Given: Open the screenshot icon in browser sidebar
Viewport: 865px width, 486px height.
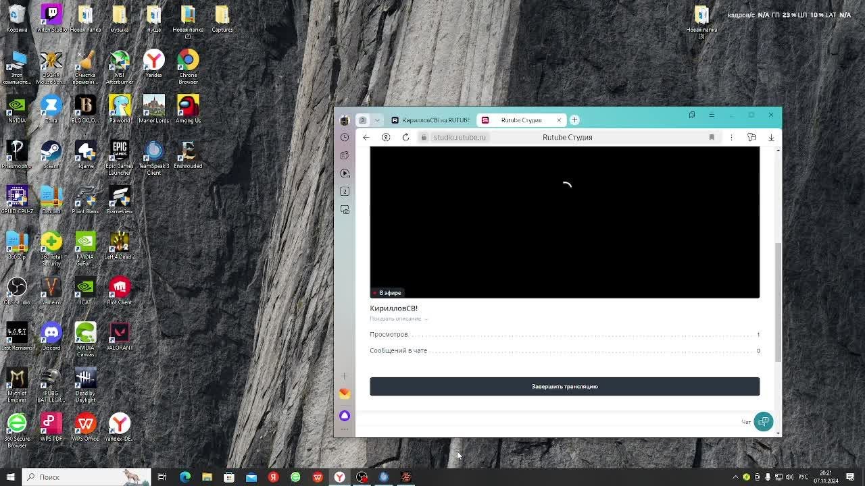Looking at the screenshot, I should 345,210.
